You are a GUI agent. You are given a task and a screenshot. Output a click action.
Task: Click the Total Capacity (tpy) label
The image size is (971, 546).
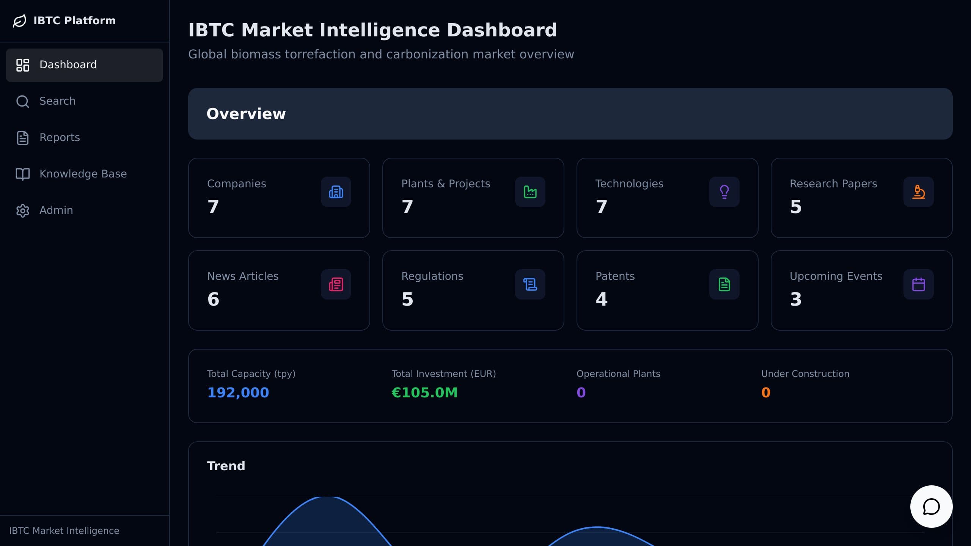[x=251, y=374]
